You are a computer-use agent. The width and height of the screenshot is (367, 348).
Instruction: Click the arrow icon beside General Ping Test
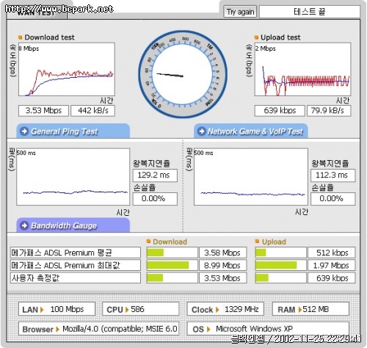(24, 131)
